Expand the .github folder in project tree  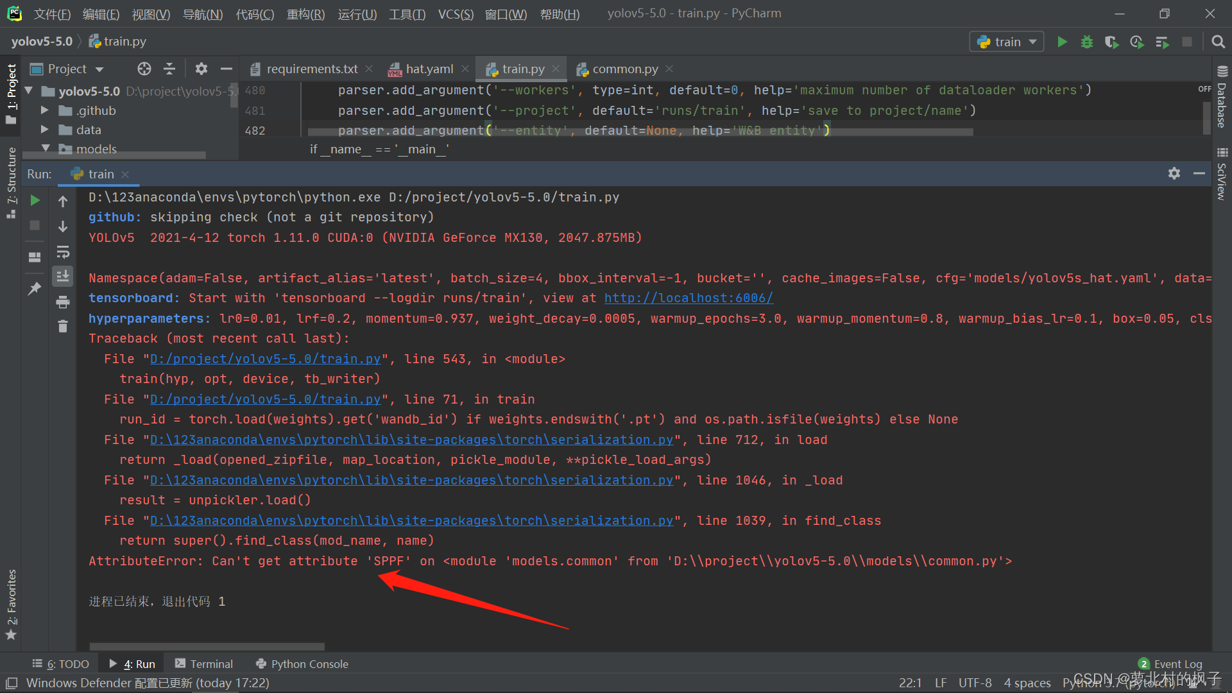point(45,110)
